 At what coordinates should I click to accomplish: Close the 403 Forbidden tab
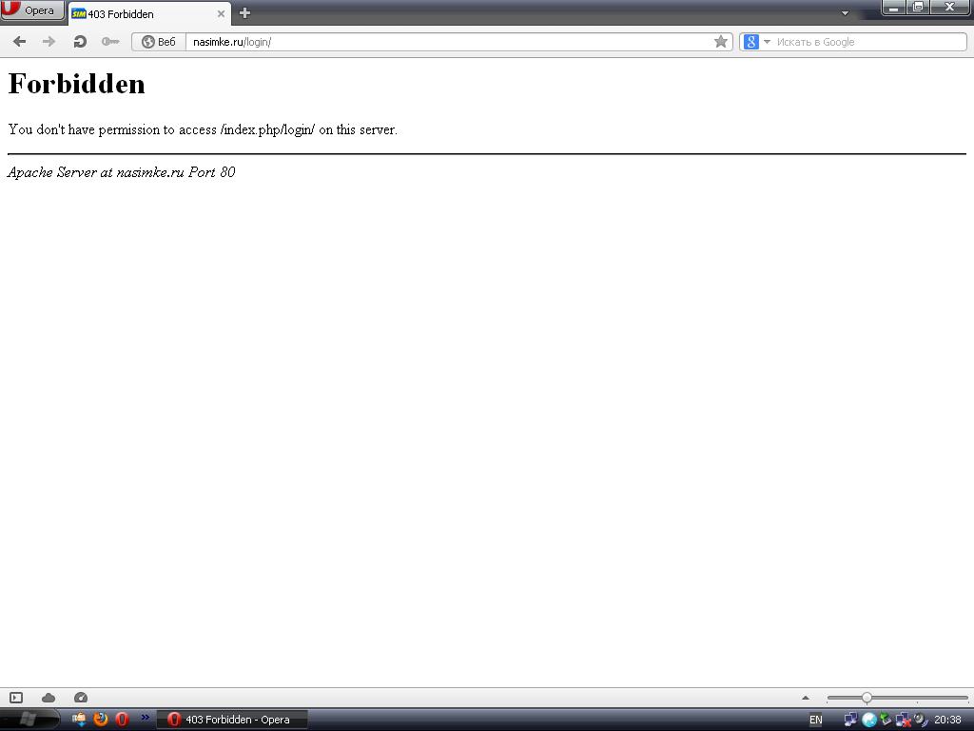point(221,13)
